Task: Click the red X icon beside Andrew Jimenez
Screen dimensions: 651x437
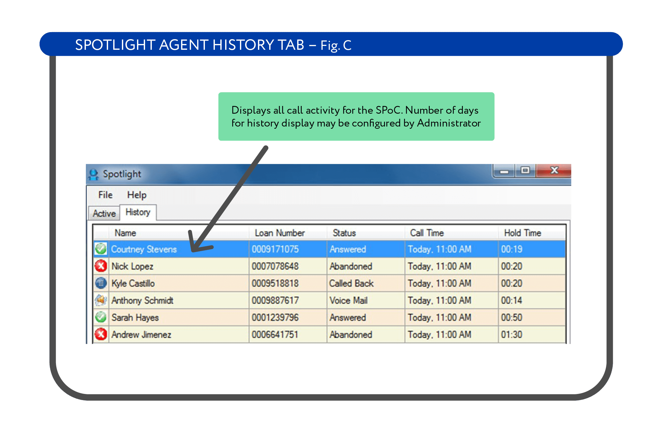Action: point(101,334)
